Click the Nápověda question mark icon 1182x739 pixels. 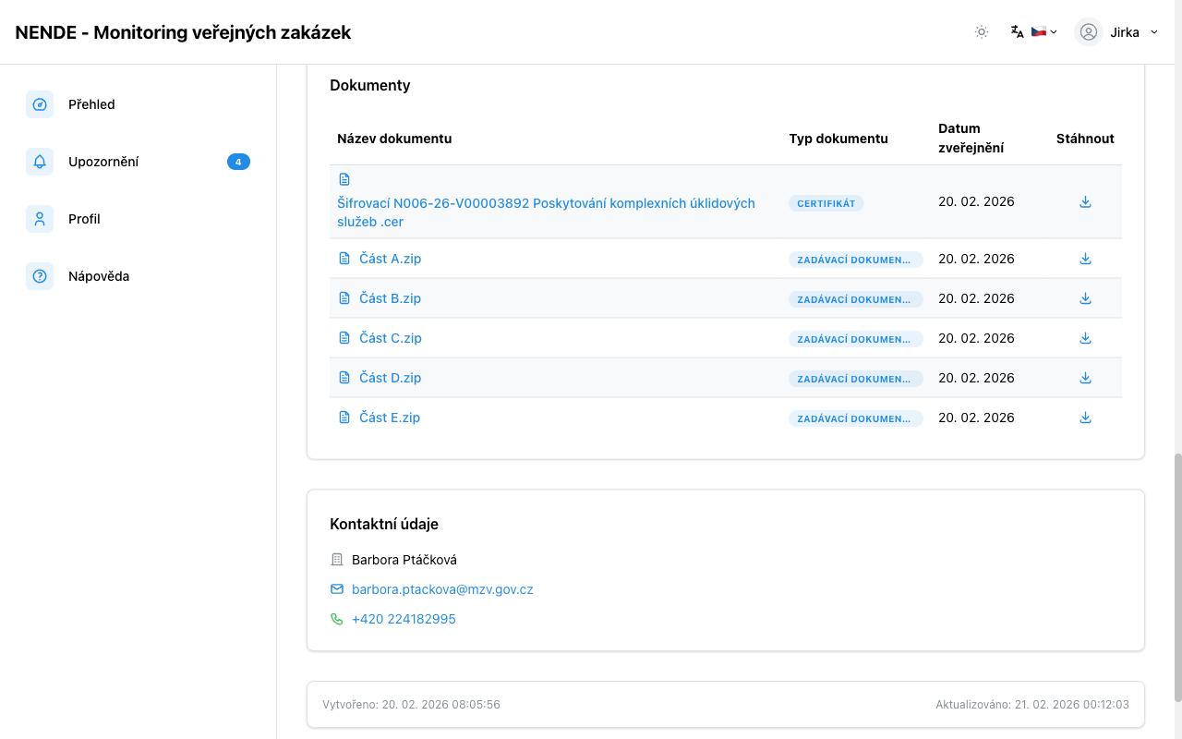pyautogui.click(x=40, y=276)
